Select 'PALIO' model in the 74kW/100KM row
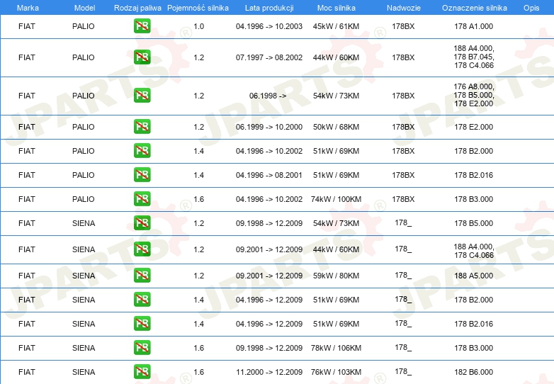 (x=84, y=199)
